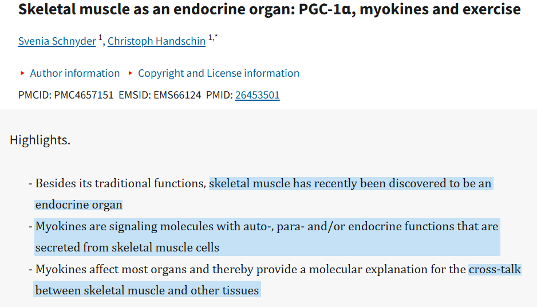Open Svenia Schnyder author link

click(57, 41)
